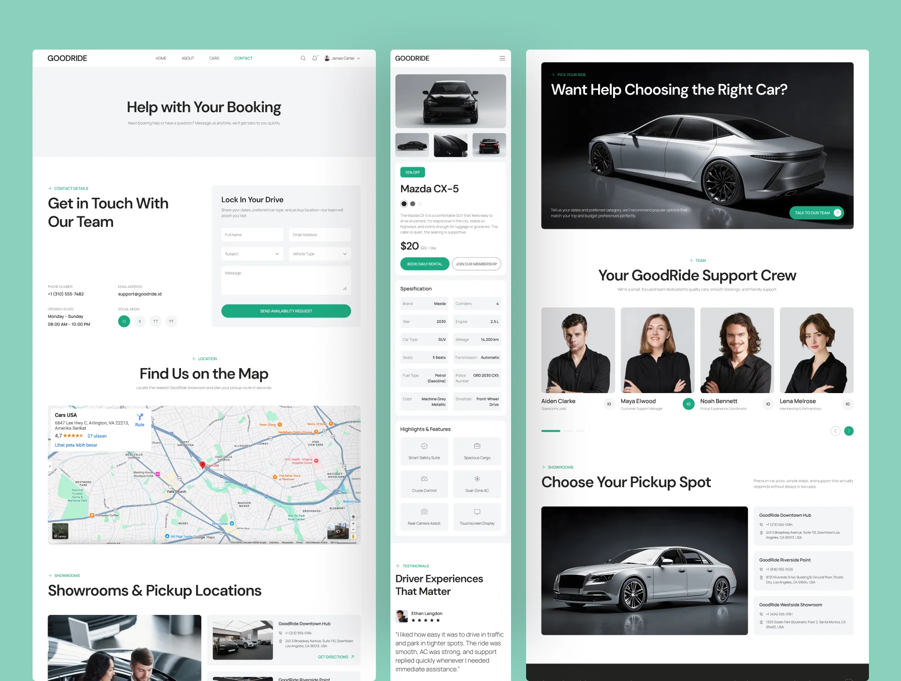
Task: Click the Book Daily Rental button
Action: pyautogui.click(x=424, y=264)
